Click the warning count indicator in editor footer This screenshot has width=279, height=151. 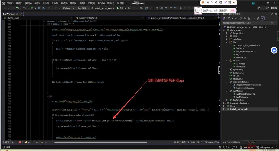(27, 142)
